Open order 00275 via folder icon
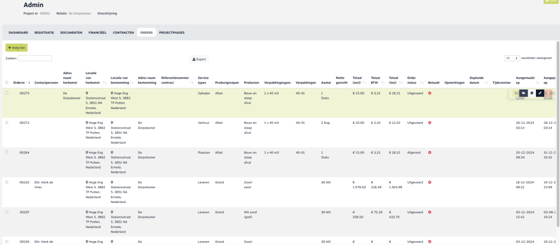560x245 pixels. click(x=523, y=93)
